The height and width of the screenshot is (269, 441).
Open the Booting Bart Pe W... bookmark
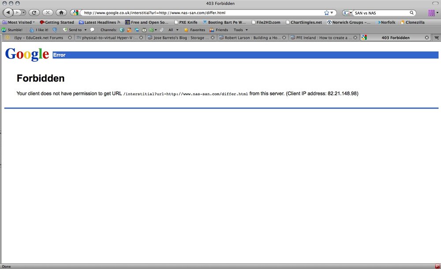click(x=224, y=22)
